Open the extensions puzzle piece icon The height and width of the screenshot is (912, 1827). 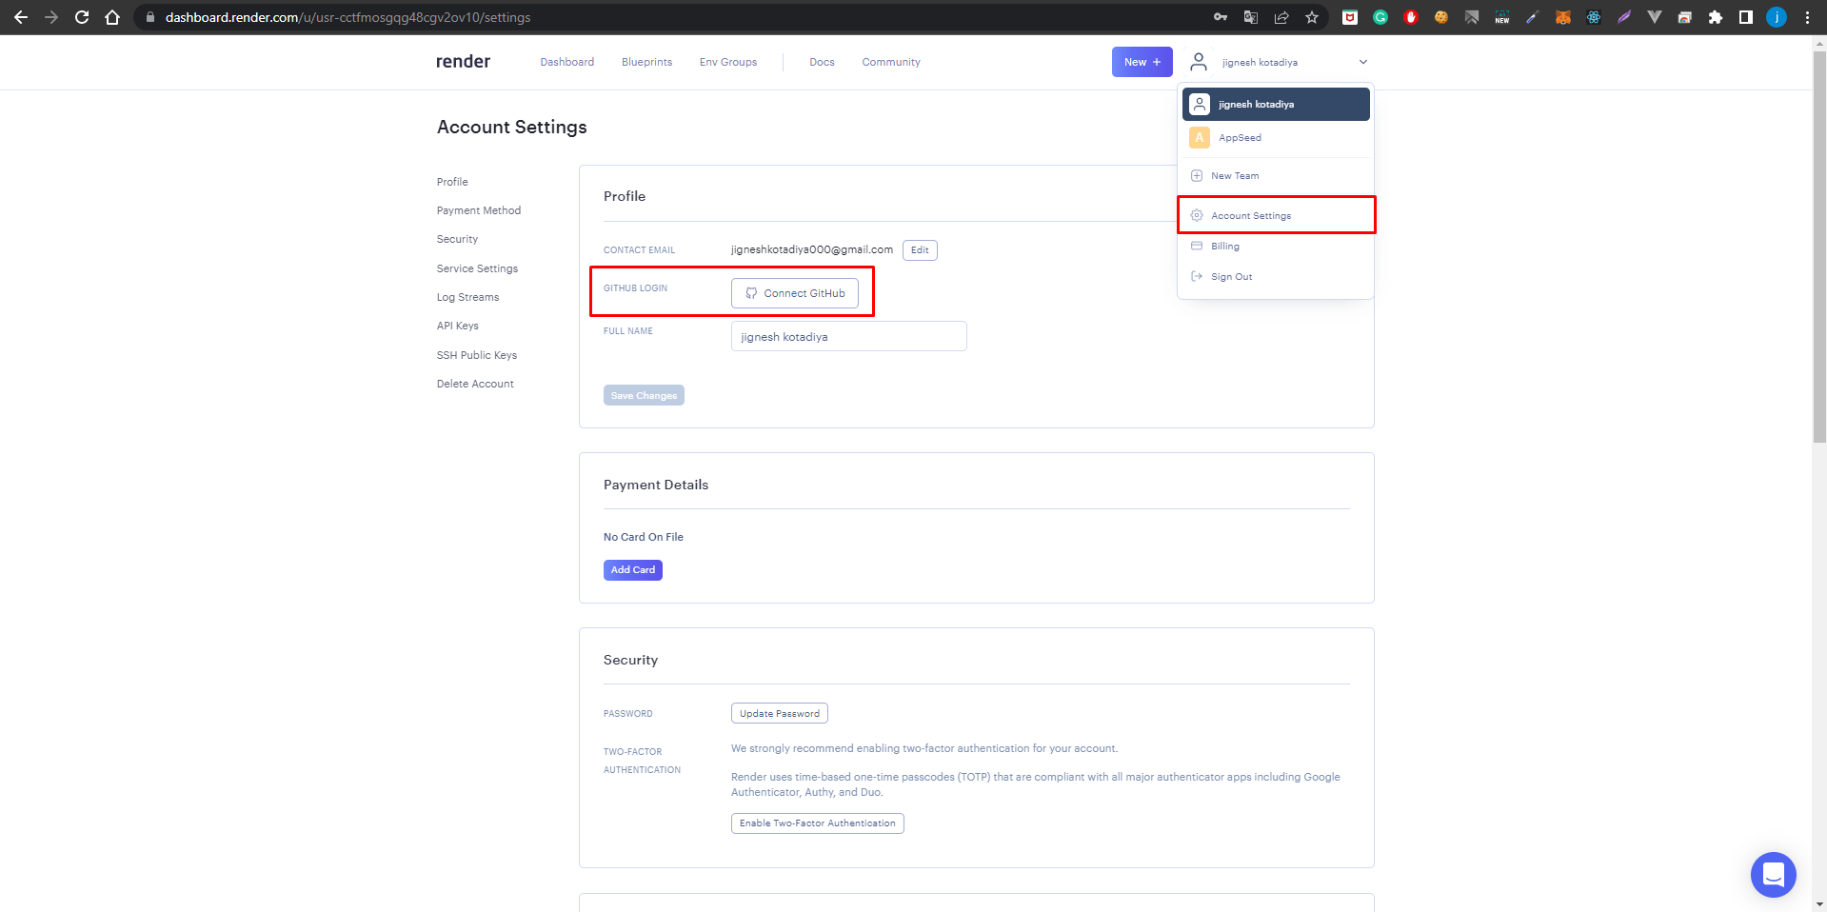tap(1716, 16)
